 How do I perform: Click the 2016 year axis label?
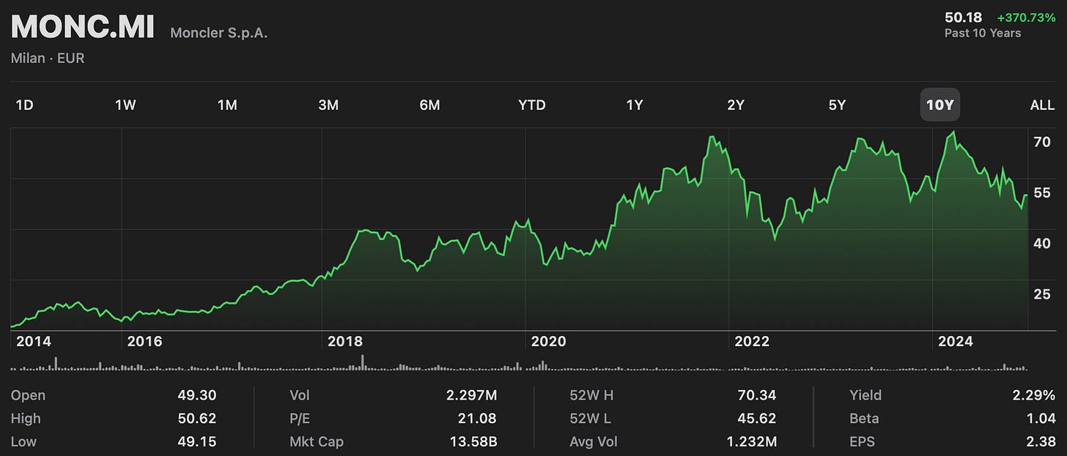click(144, 341)
